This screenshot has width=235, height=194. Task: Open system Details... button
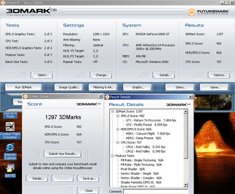(164, 75)
